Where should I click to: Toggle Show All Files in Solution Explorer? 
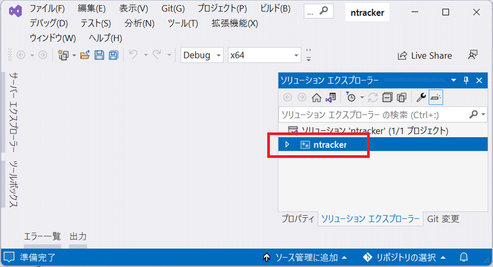pyautogui.click(x=402, y=98)
